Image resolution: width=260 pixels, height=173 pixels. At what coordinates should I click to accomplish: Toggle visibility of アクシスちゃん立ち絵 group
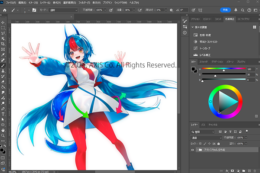[192, 150]
